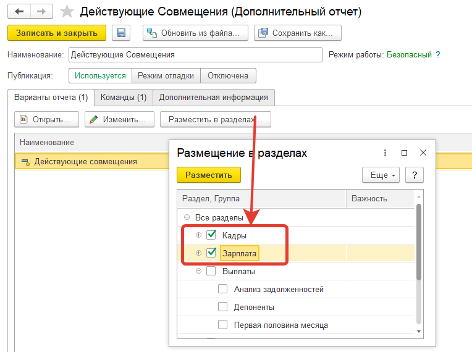
Task: Maximize the Размещение в разделах dialog
Action: pos(404,153)
